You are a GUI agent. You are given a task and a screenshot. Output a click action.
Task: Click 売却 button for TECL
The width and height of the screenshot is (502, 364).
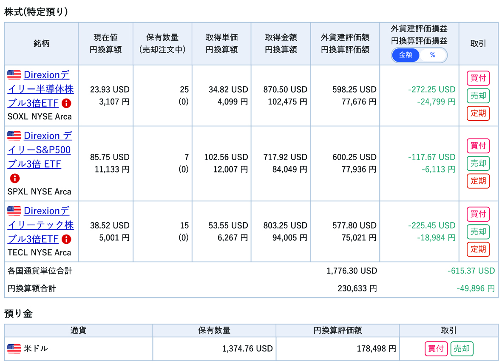(478, 231)
